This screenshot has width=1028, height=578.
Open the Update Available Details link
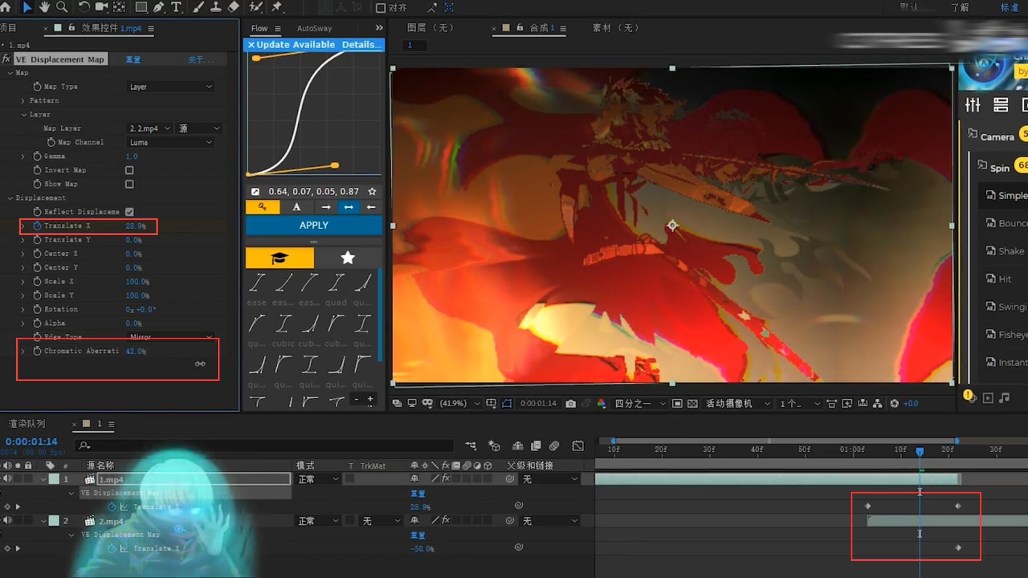[361, 44]
